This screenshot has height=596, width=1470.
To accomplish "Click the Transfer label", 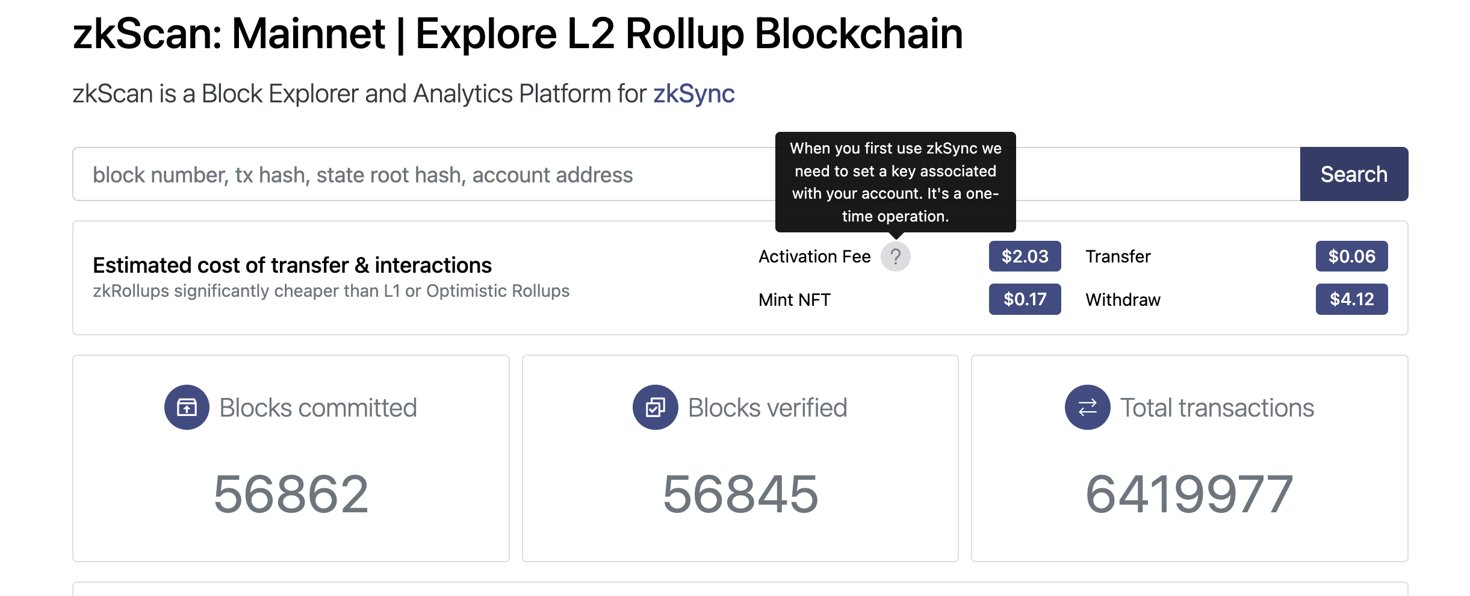I will 1118,256.
